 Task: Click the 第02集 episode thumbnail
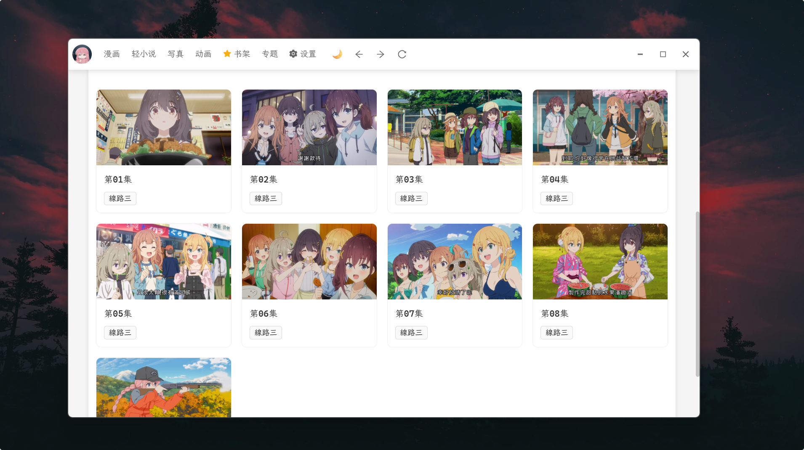coord(309,127)
